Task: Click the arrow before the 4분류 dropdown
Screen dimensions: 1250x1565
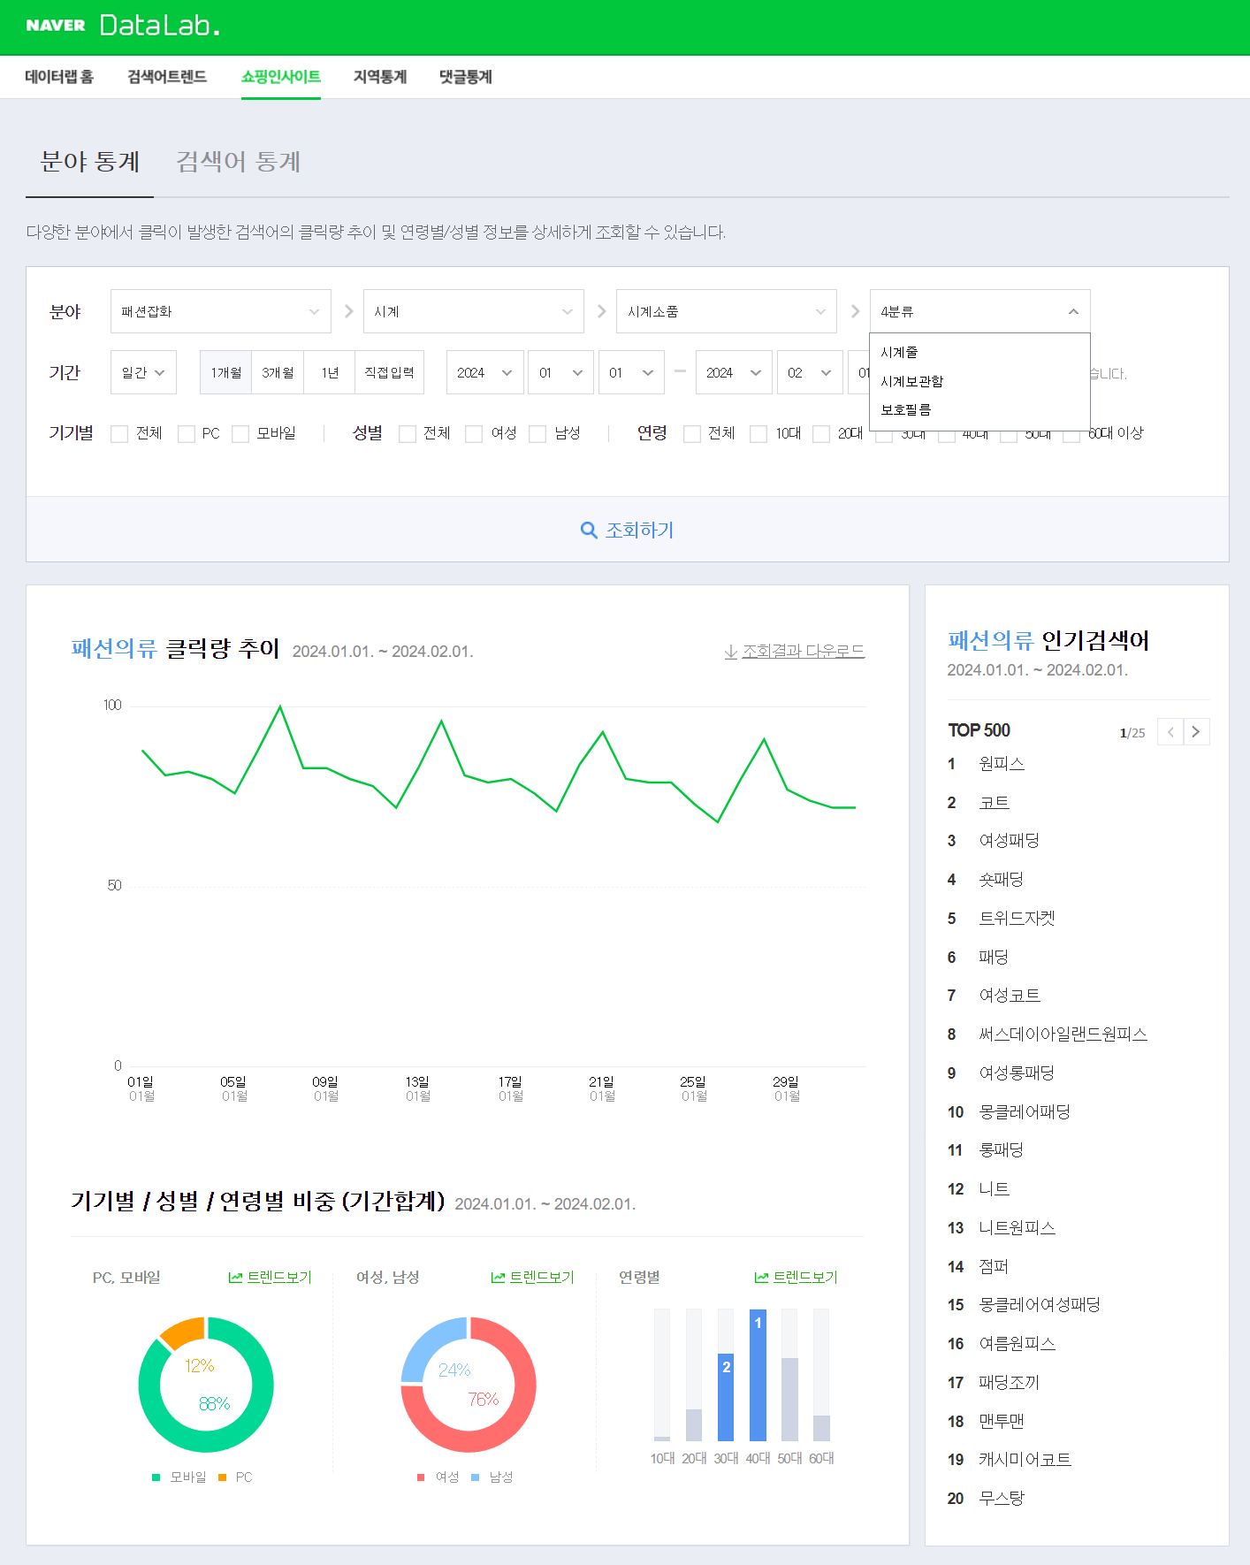Action: click(855, 311)
